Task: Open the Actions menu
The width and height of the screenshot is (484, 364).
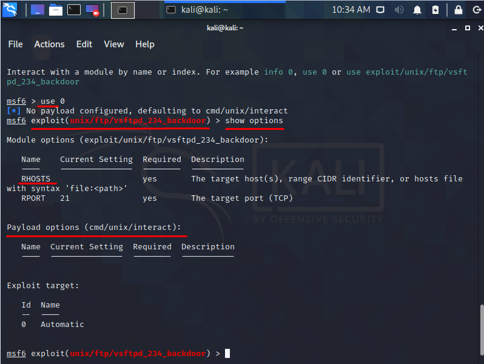Action: [49, 44]
